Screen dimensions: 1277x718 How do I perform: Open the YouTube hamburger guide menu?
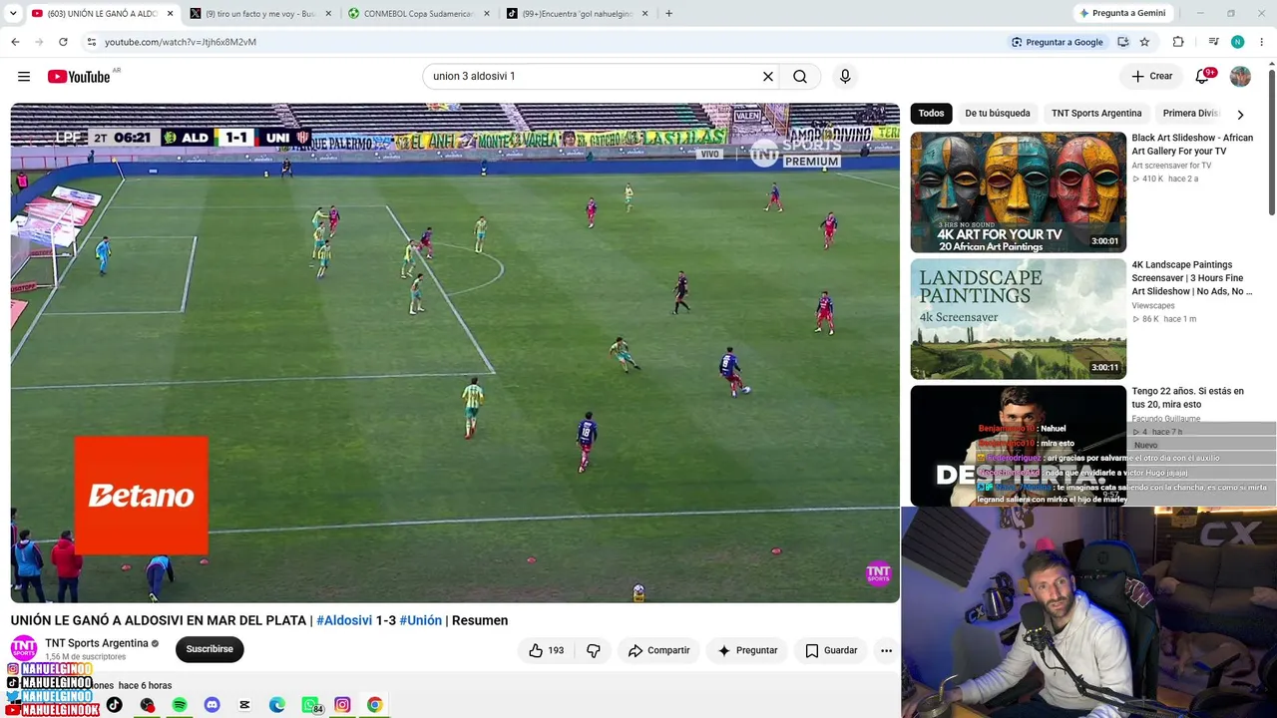click(x=24, y=77)
